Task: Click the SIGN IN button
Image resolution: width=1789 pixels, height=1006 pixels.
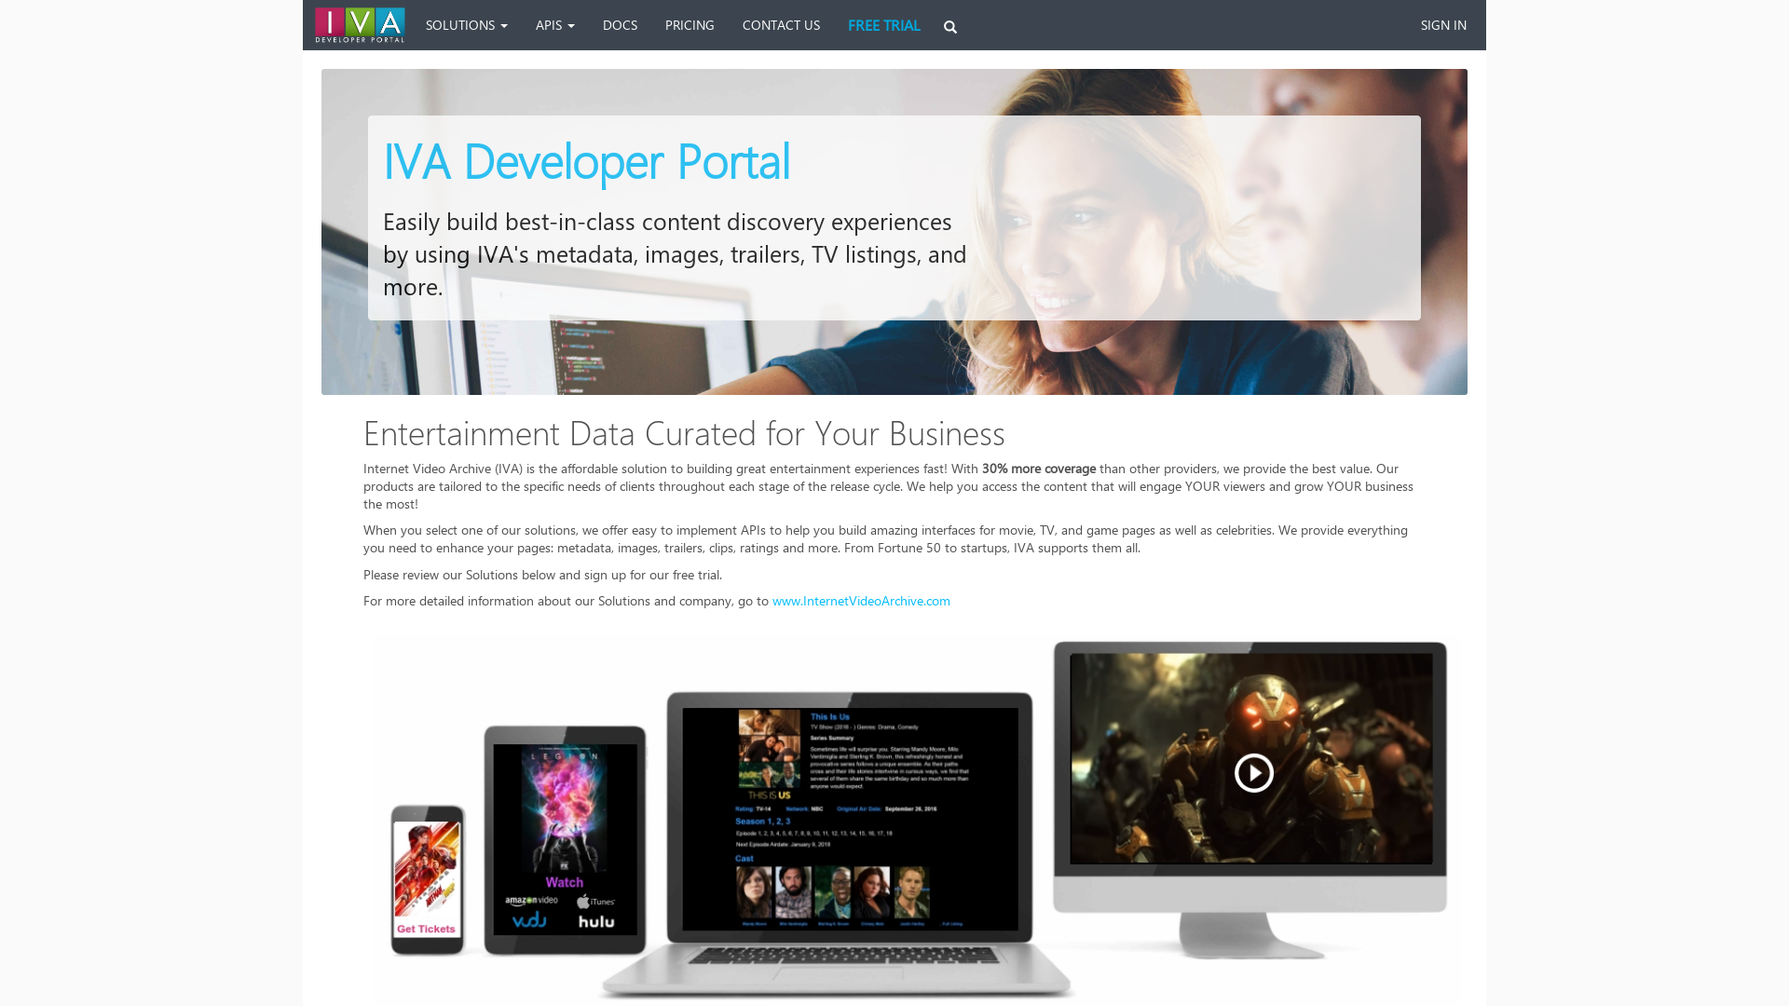Action: pos(1443,24)
